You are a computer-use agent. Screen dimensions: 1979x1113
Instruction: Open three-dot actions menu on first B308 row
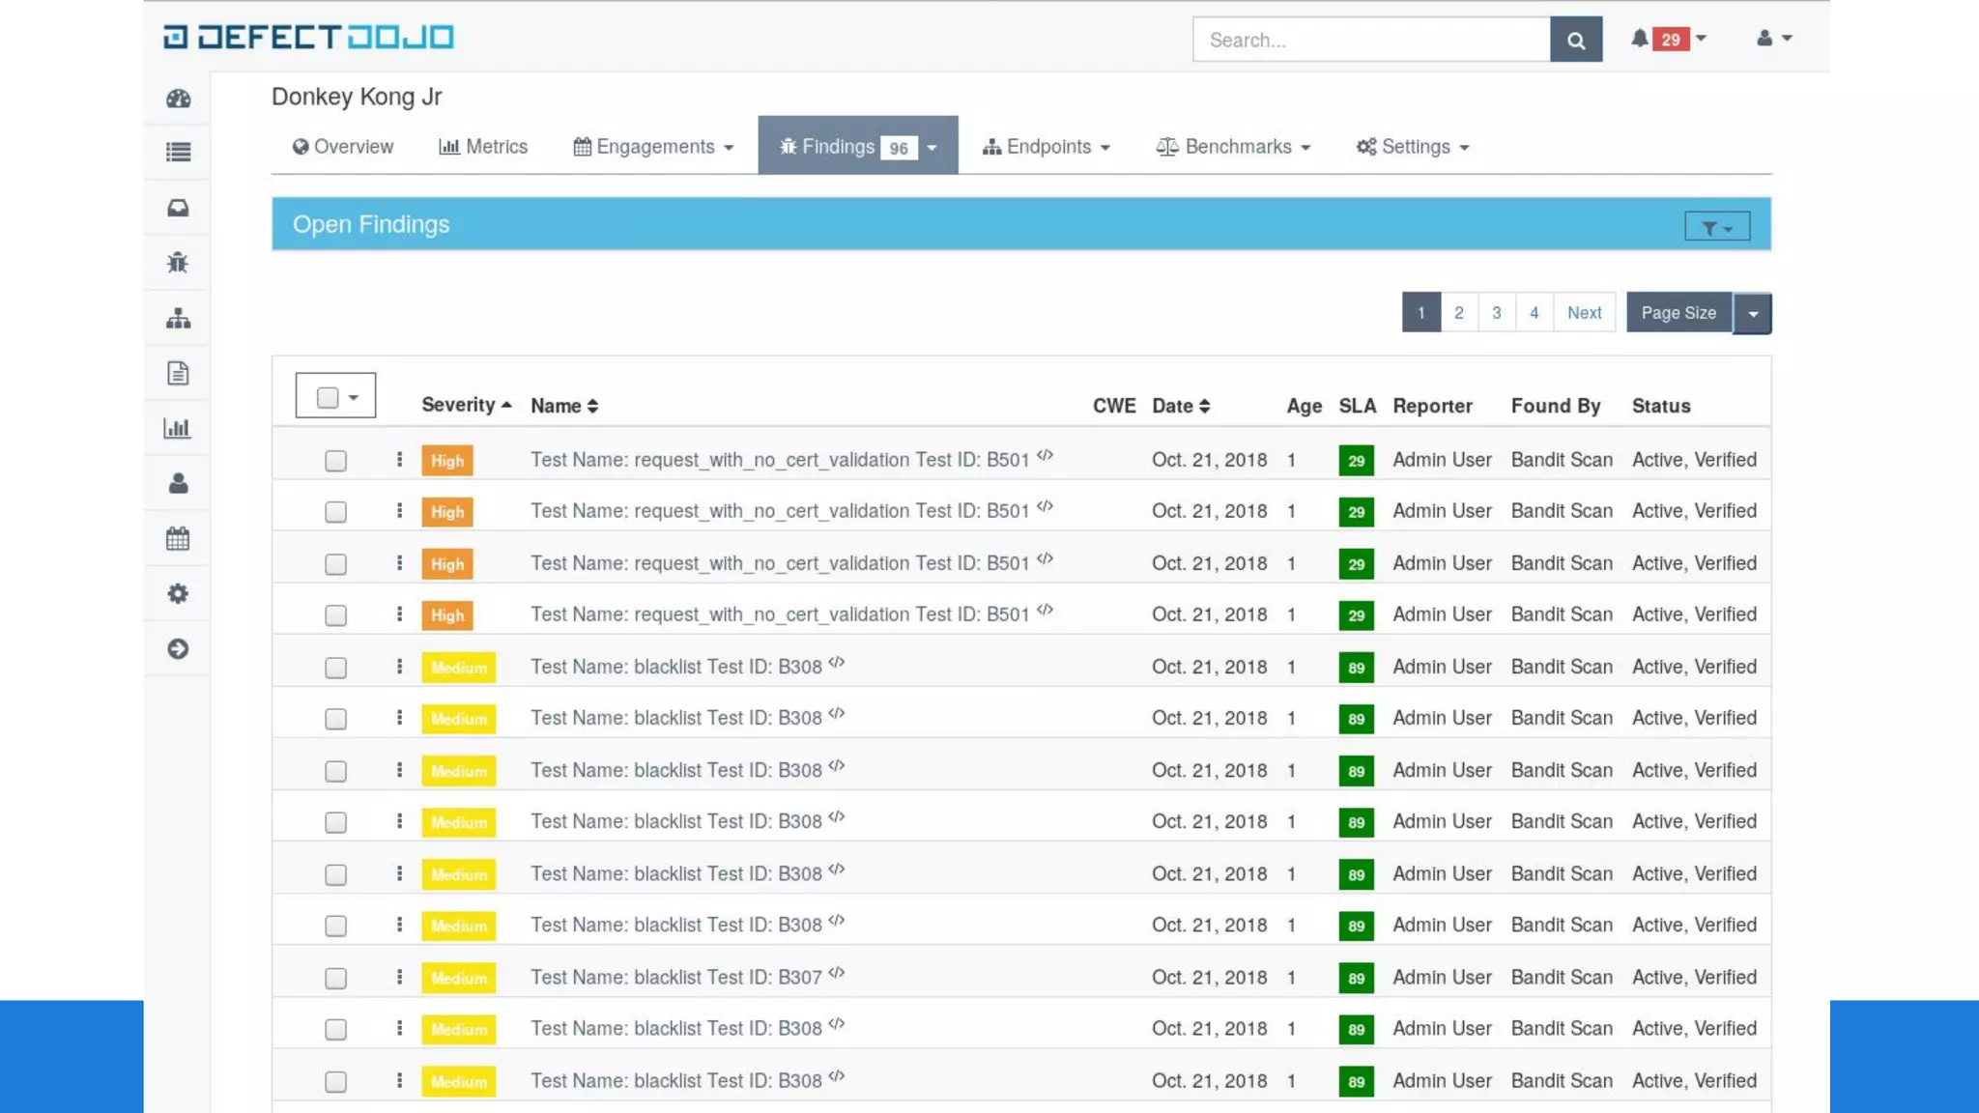coord(399,667)
